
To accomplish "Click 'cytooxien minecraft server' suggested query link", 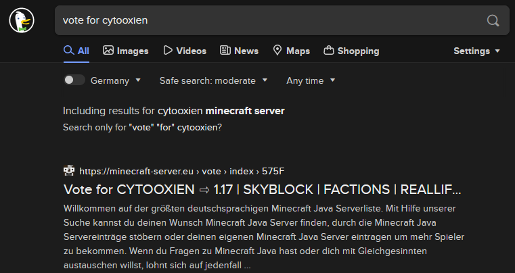I will [x=221, y=111].
